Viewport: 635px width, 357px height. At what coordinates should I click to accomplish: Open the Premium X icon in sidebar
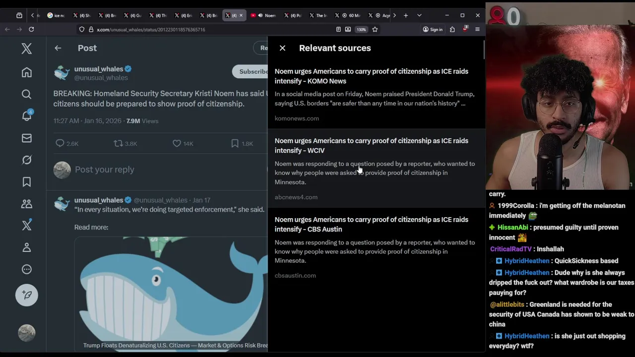(27, 225)
